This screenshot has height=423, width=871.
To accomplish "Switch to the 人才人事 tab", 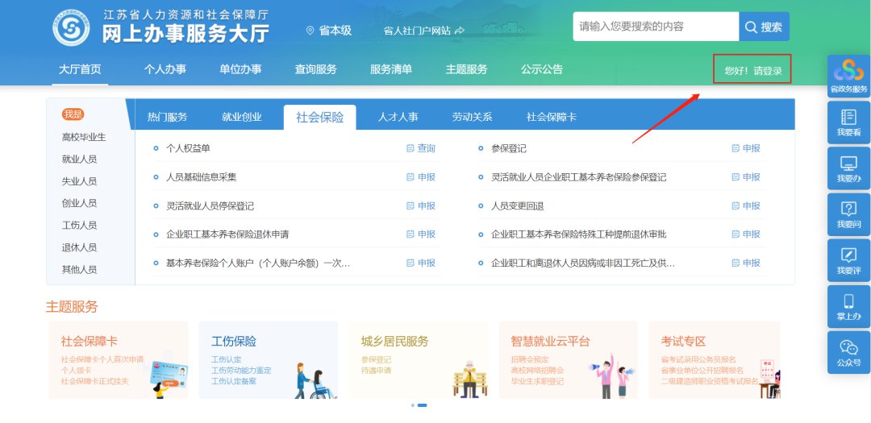I will click(398, 117).
